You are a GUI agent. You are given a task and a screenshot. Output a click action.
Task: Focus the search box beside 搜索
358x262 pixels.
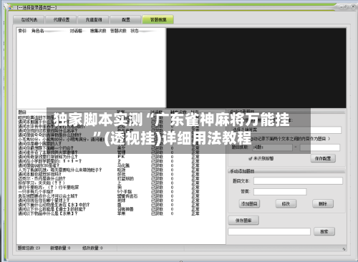click(x=269, y=231)
